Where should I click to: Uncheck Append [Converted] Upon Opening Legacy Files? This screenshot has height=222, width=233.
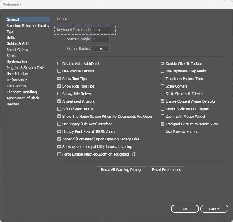pos(59,139)
